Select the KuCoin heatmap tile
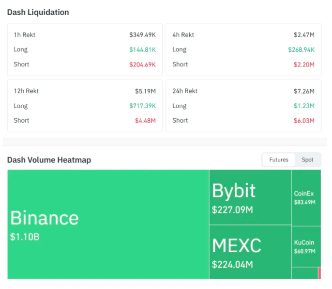Image resolution: width=332 pixels, height=289 pixels. 306,246
